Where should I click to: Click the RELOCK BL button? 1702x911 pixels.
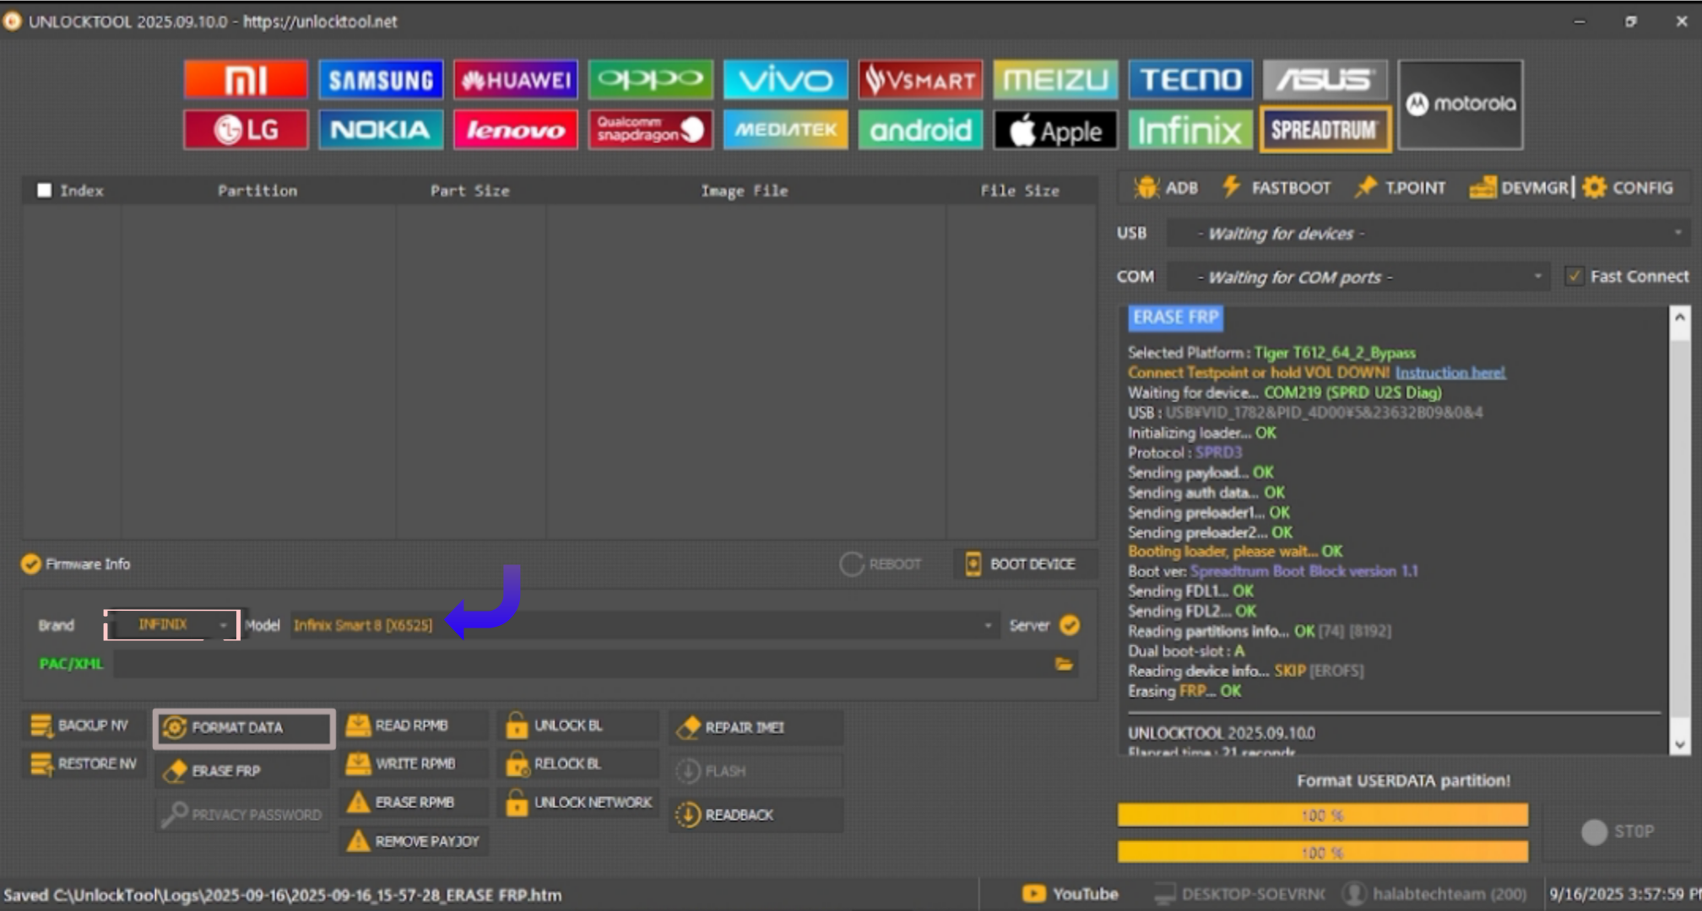(x=578, y=764)
